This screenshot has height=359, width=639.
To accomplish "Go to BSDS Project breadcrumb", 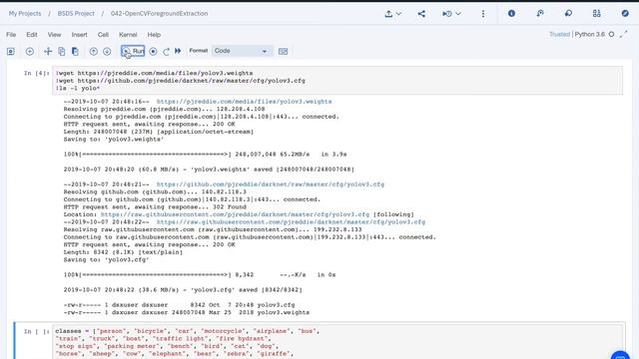I will pyautogui.click(x=76, y=13).
